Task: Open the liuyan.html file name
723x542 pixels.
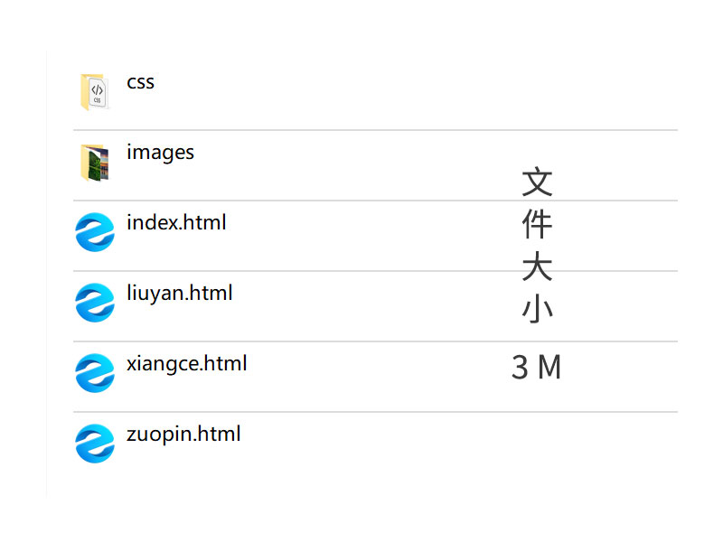Action: [x=180, y=293]
